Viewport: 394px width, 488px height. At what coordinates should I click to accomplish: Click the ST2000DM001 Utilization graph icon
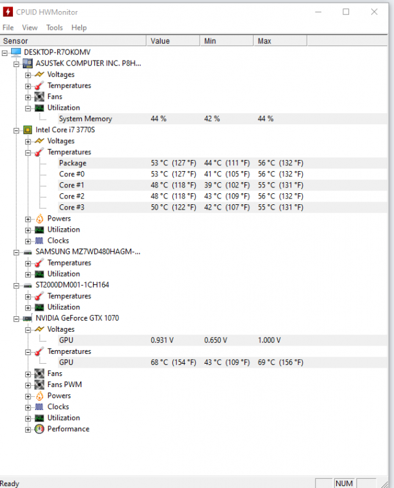(39, 308)
